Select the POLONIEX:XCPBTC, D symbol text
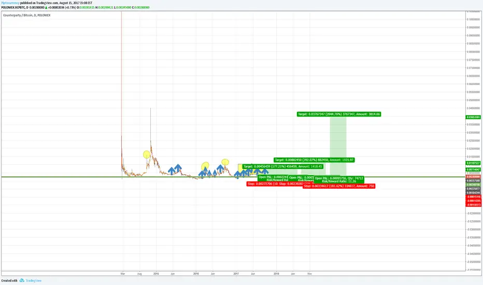Viewport: 483px width, 285px height. click(15, 7)
